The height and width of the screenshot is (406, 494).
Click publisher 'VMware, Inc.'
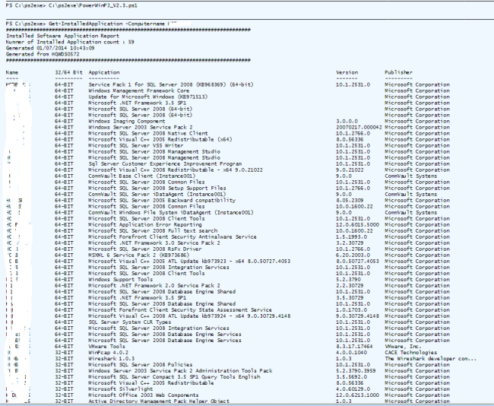coord(403,347)
